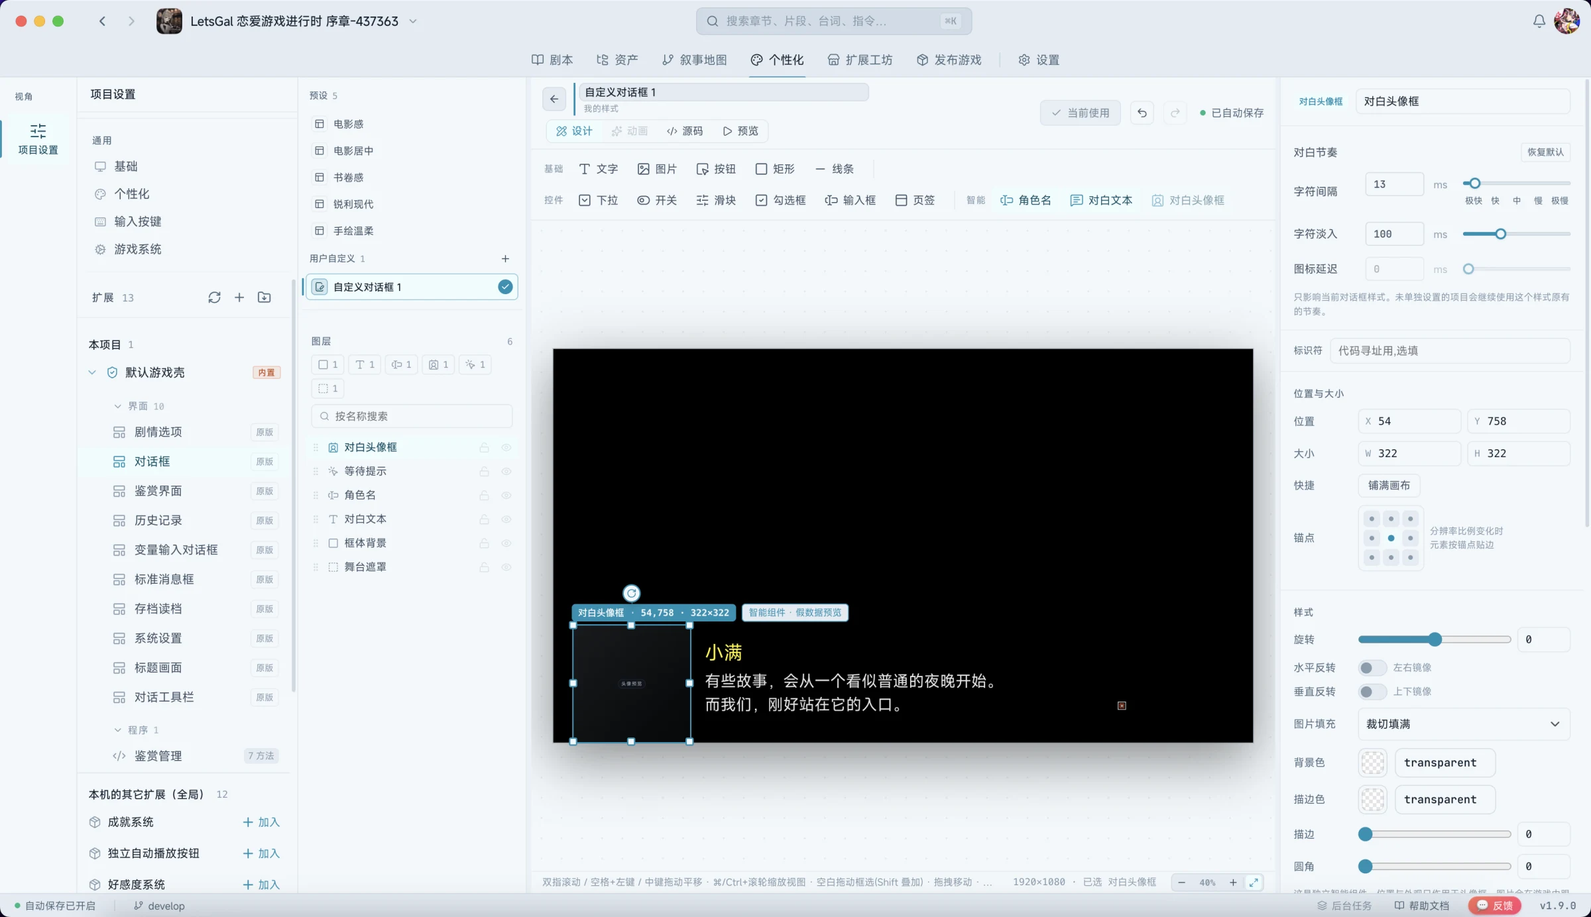Image resolution: width=1591 pixels, height=917 pixels.
Task: Insert an Input field control
Action: (x=851, y=200)
